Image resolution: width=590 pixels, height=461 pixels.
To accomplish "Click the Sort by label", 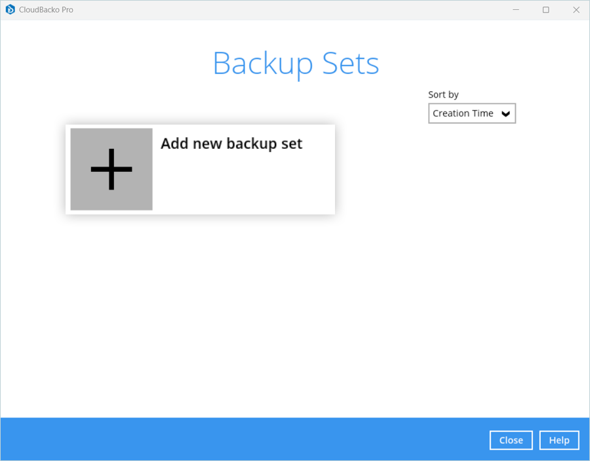I will 443,94.
